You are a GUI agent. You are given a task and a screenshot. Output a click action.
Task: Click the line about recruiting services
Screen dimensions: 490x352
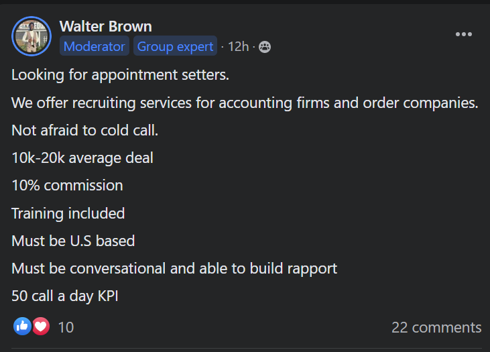click(245, 103)
